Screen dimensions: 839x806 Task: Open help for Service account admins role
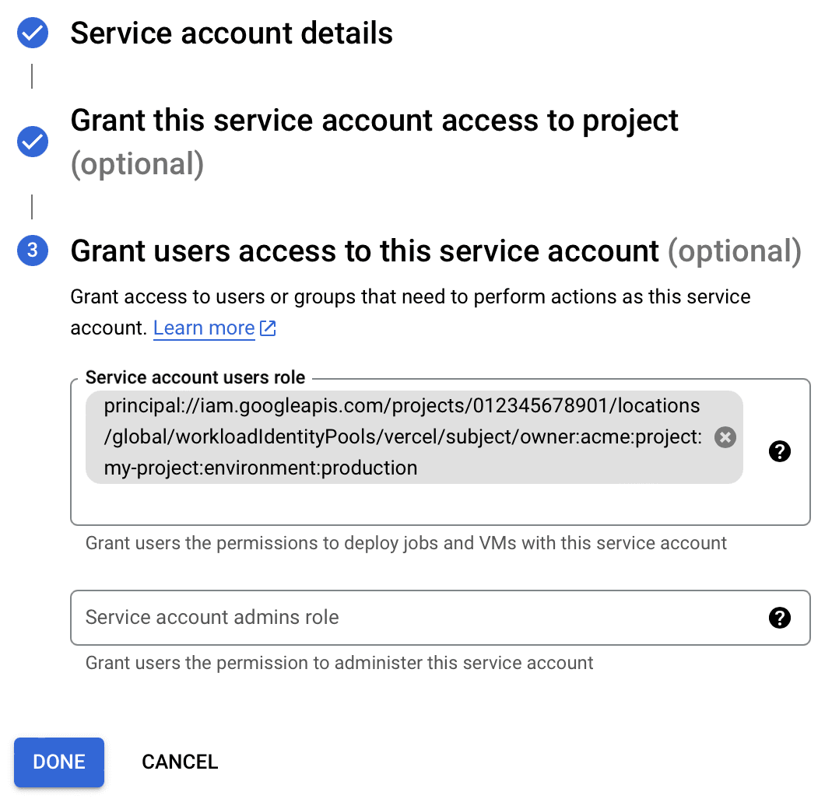779,618
